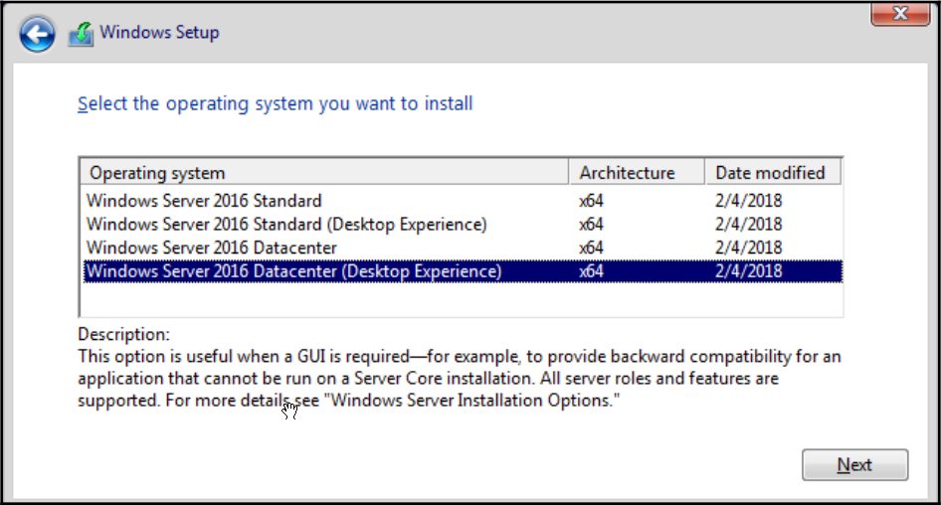Click the Date modified column header

pyautogui.click(x=773, y=173)
